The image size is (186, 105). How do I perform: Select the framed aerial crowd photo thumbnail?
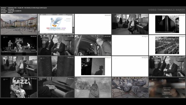[167, 45]
